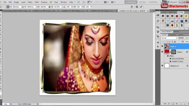Switch to the Channels tab
This screenshot has width=189, height=106.
tap(172, 35)
